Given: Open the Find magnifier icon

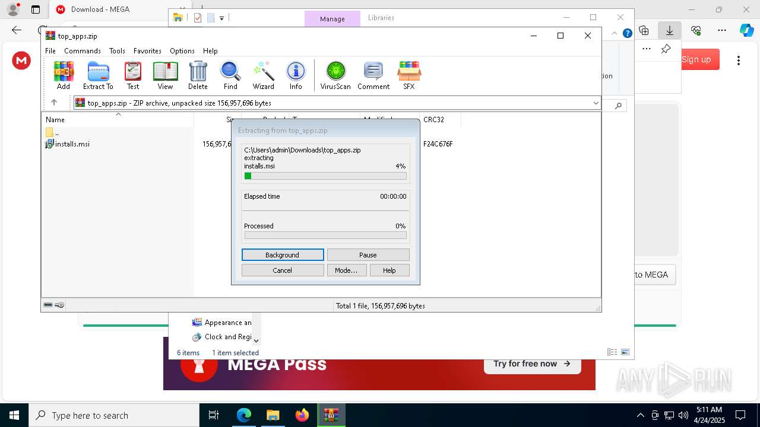Looking at the screenshot, I should coord(230,75).
